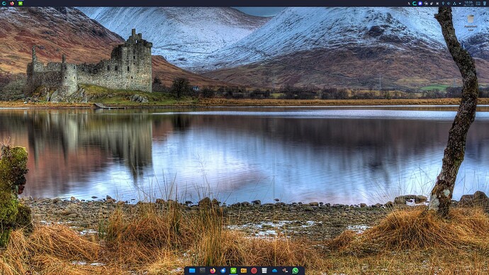
Task: Expand hidden system tray icons arrow
Action: (460, 4)
